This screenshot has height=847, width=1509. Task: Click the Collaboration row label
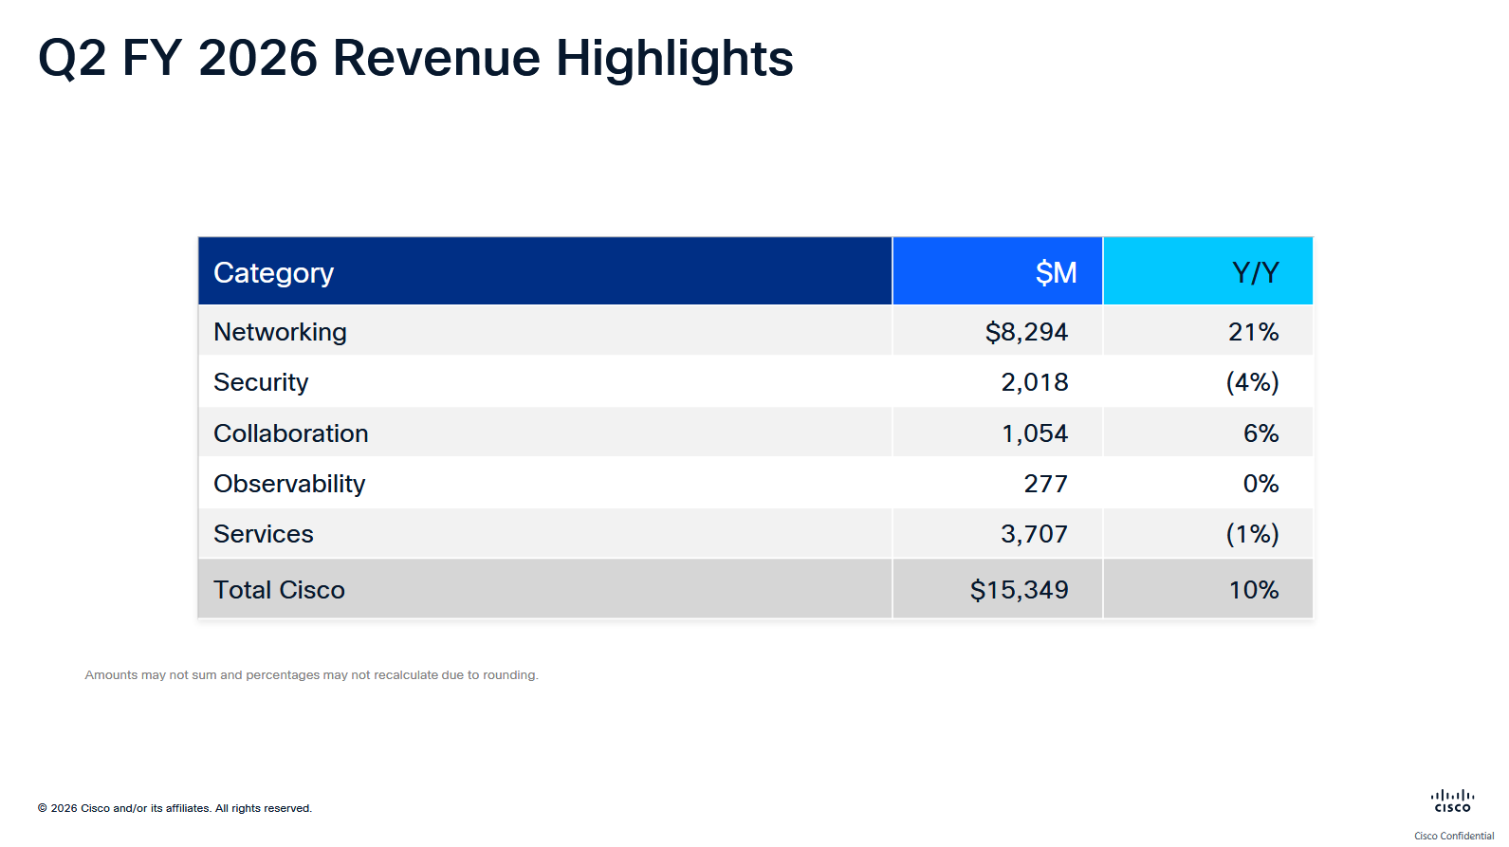290,433
